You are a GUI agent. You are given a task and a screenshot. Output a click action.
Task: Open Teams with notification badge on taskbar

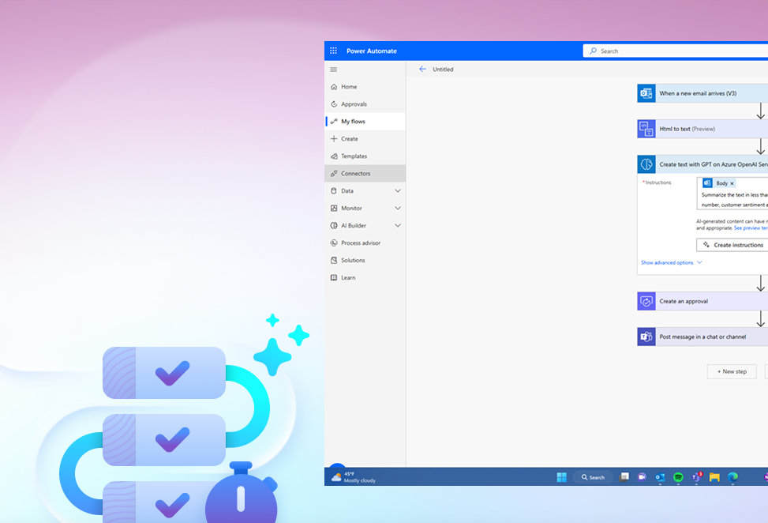click(x=696, y=477)
